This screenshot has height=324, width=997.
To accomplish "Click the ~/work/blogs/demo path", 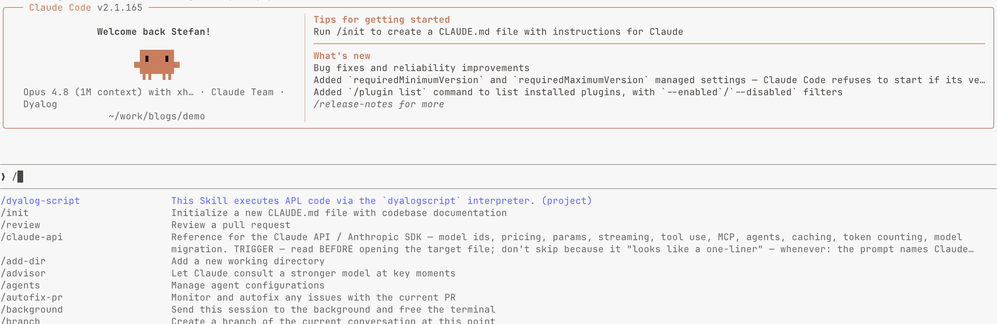I will (x=157, y=117).
